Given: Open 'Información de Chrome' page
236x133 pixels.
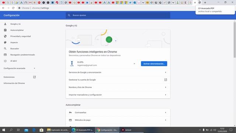Looking at the screenshot, I should click(14, 83).
